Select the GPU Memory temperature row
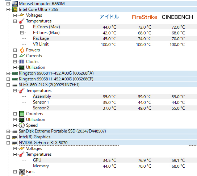Image resolution: width=197 pixels, height=176 pixels. point(115,166)
